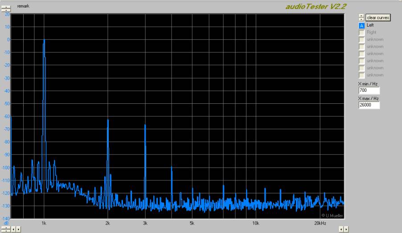Toggle the A Left curve checkbox
This screenshot has height=233, width=402.
pos(361,25)
